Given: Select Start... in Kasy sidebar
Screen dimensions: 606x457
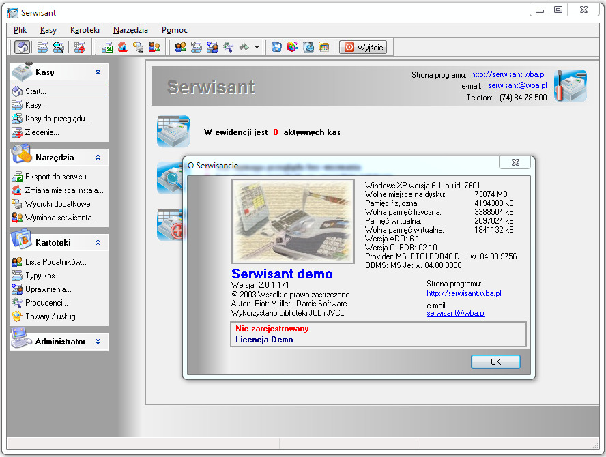Looking at the screenshot, I should tap(59, 91).
